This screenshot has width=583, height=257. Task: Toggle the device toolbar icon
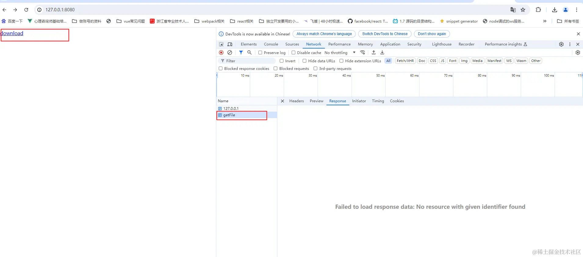click(x=230, y=44)
